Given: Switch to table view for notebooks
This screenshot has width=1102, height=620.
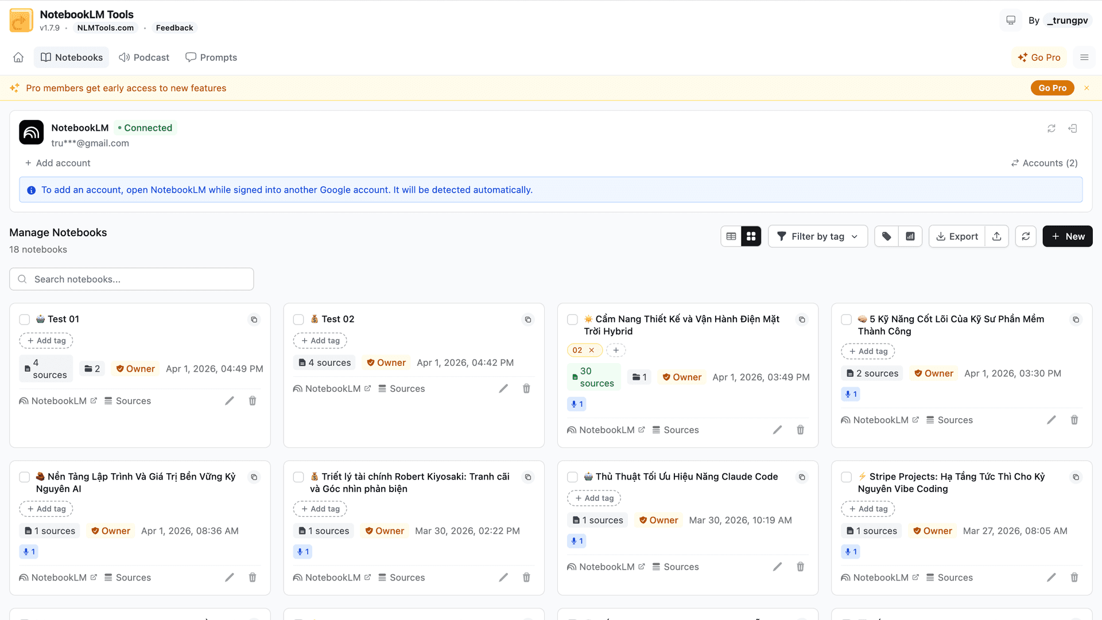Looking at the screenshot, I should coord(731,236).
